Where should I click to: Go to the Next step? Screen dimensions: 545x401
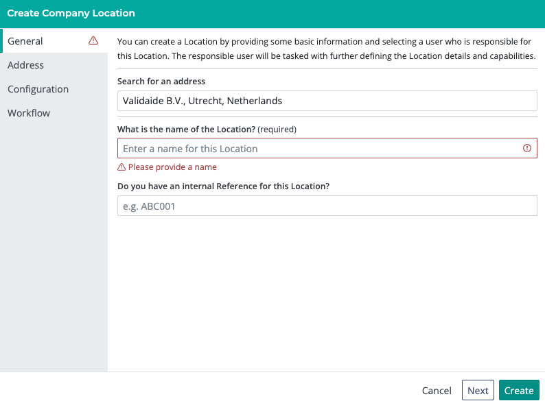(478, 390)
